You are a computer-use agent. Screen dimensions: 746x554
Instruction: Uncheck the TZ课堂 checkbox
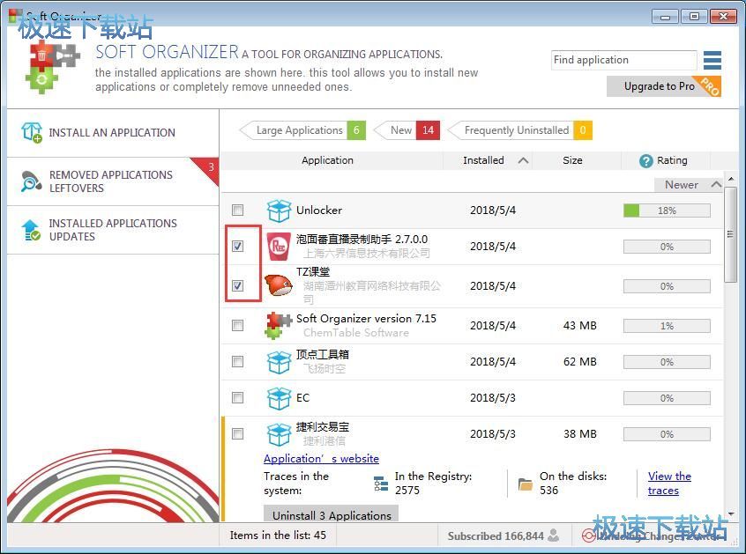(237, 285)
